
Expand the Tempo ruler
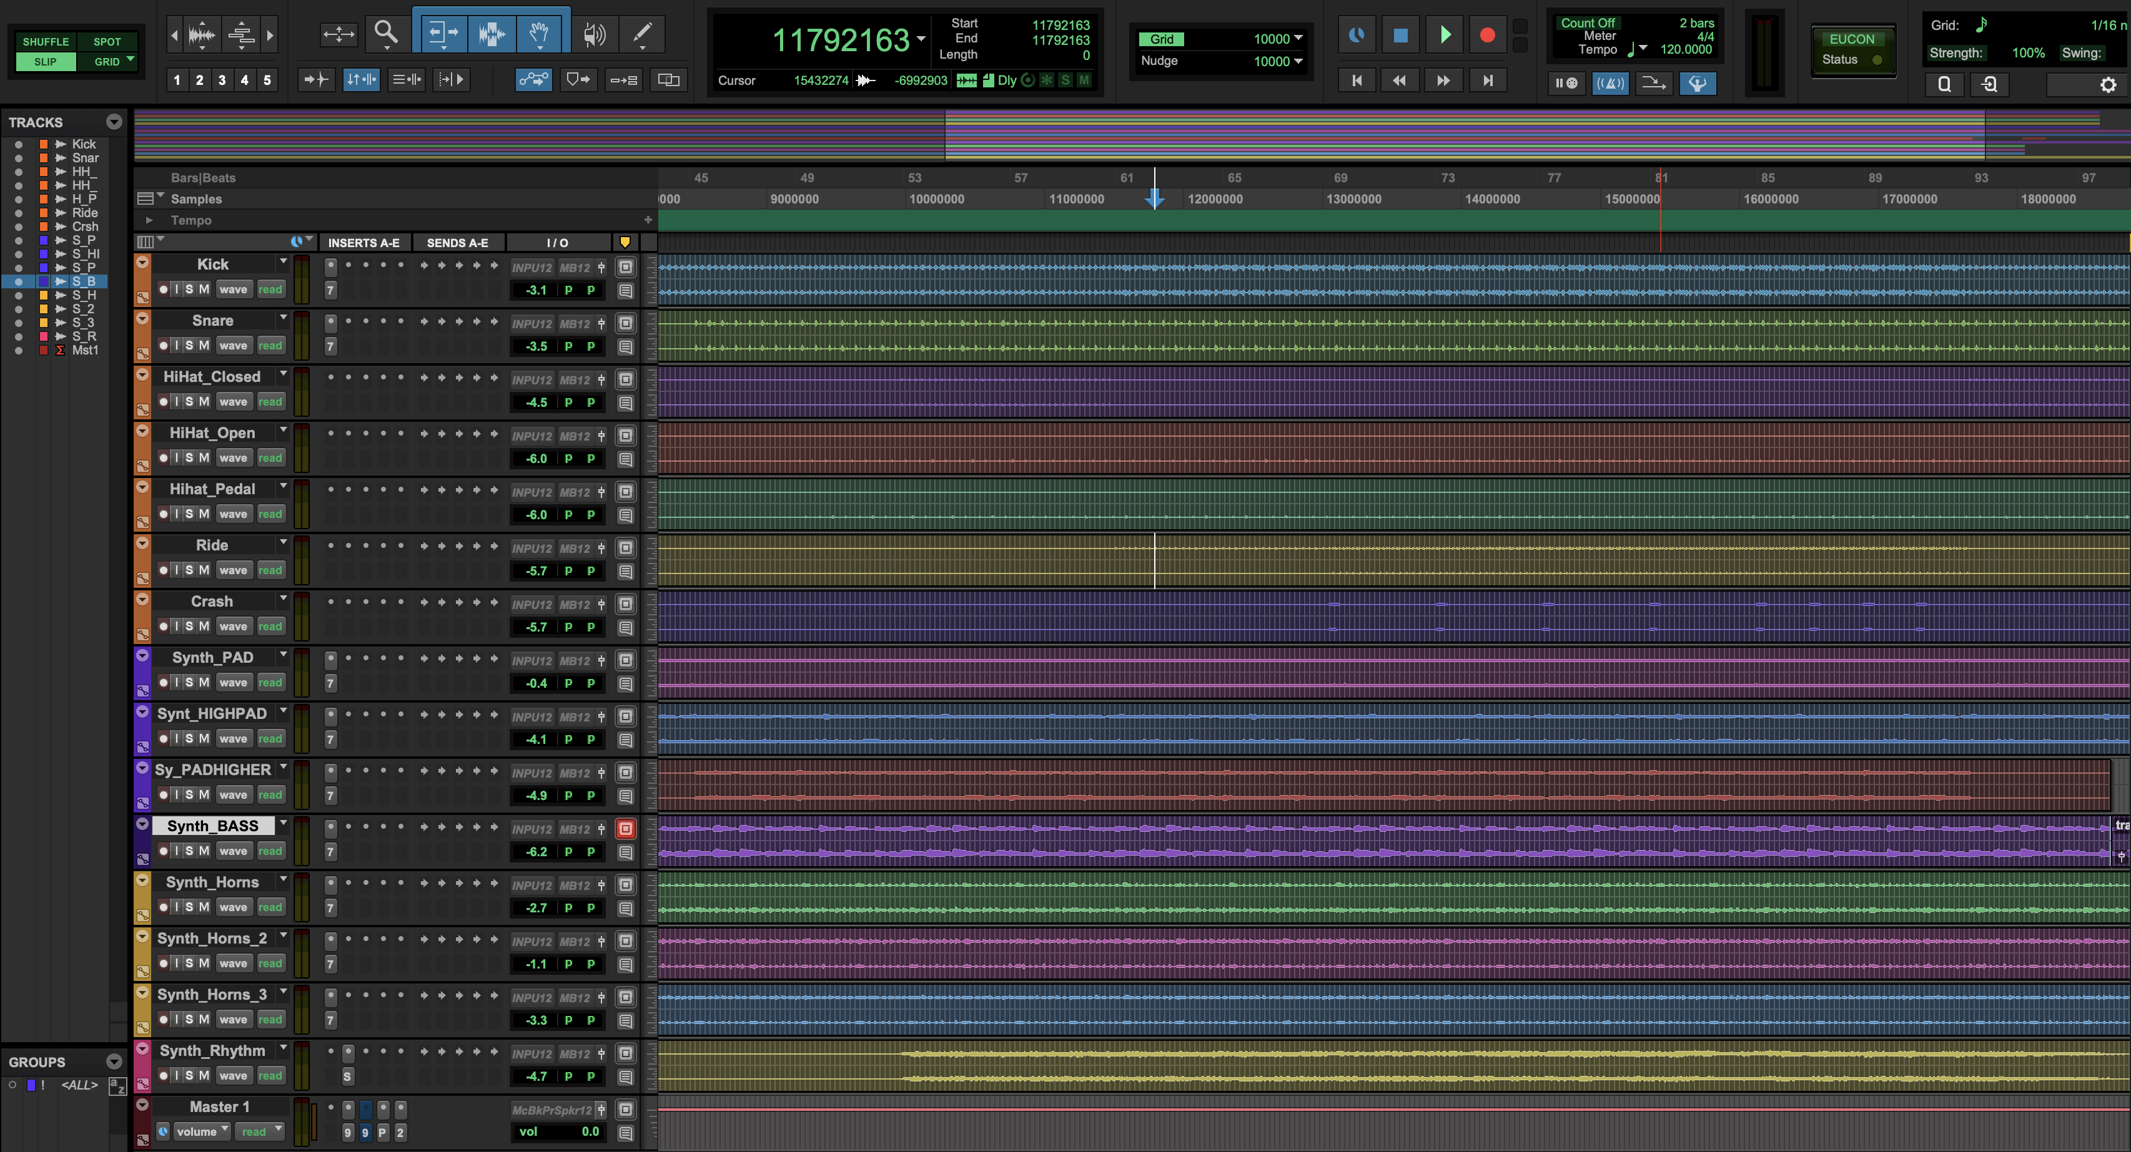click(x=149, y=220)
